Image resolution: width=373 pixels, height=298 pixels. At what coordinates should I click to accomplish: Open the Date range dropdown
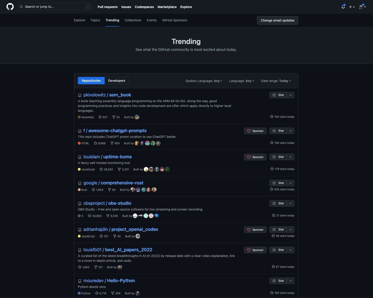click(x=276, y=81)
